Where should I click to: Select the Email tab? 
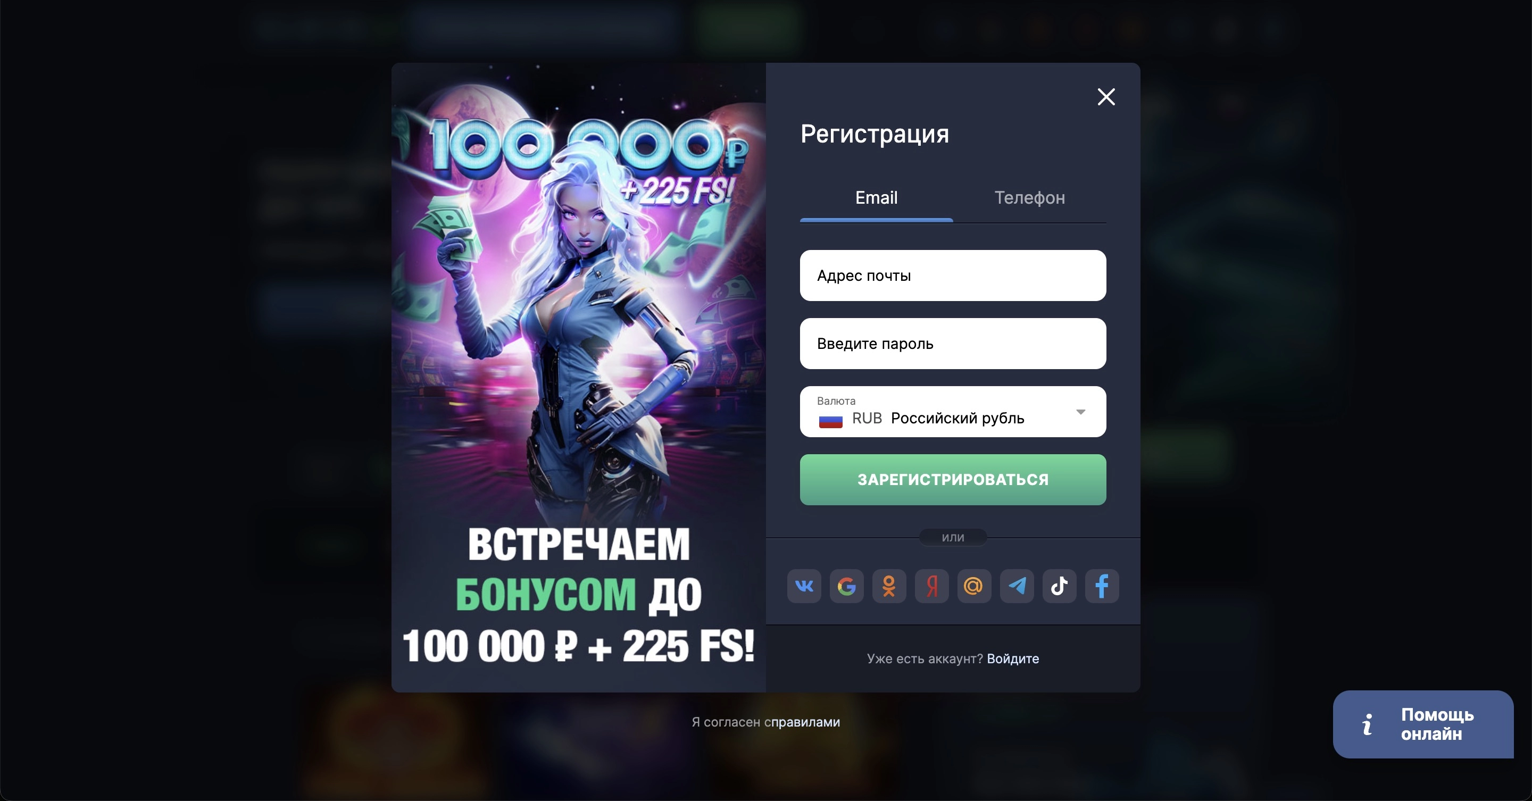(876, 198)
